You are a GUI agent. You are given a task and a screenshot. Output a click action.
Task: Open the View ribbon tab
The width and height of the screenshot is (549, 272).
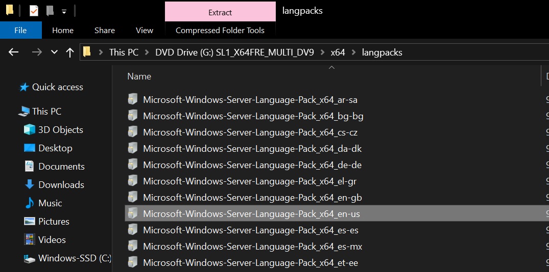(x=144, y=31)
